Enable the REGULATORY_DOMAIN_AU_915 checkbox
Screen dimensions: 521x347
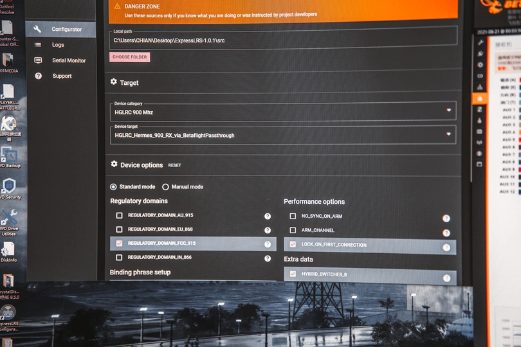click(119, 216)
